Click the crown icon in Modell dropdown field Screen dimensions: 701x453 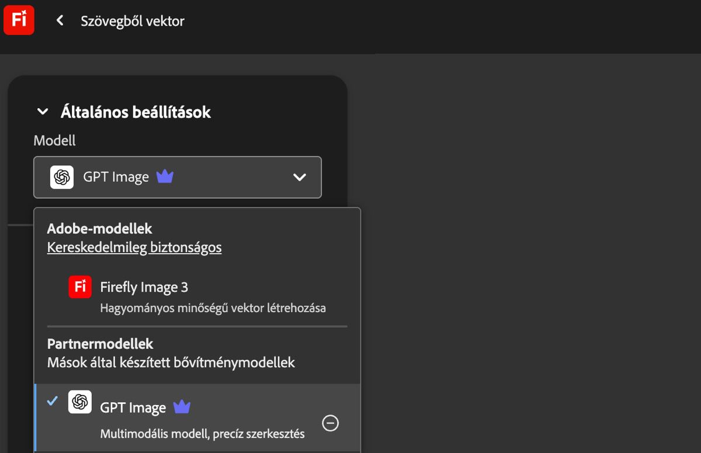click(x=165, y=177)
